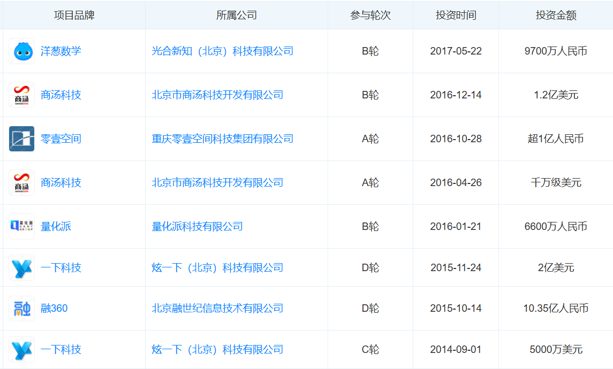Open the 量化派 brand link
Viewport: 613px width, 369px height.
56,226
